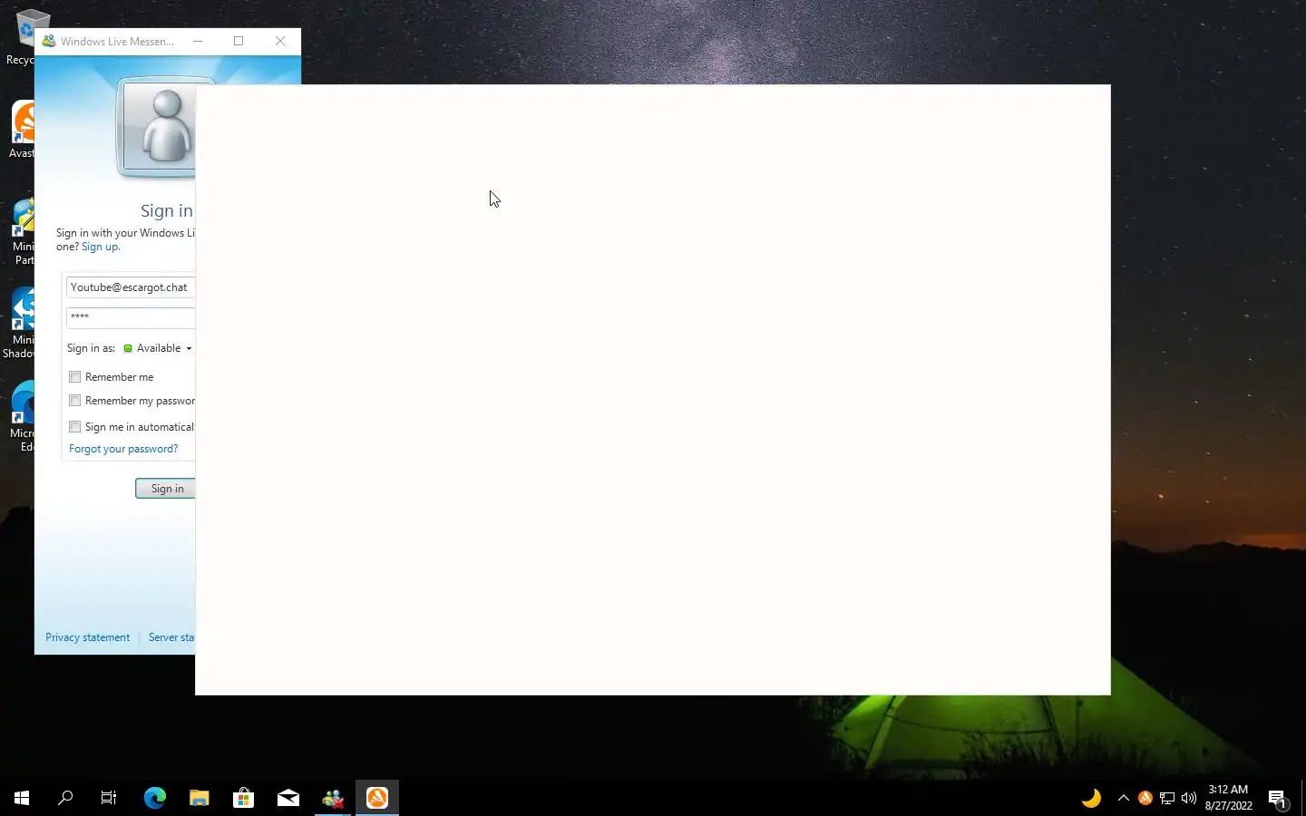
Task: Select the MiniTool ShadowMaker desktop shortcut
Action: click(x=19, y=324)
